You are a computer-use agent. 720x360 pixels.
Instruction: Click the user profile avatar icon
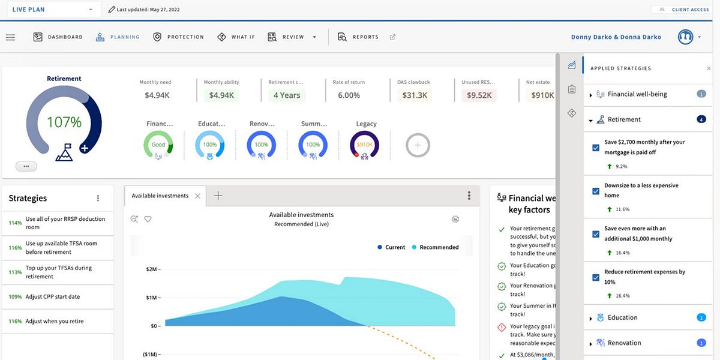685,37
